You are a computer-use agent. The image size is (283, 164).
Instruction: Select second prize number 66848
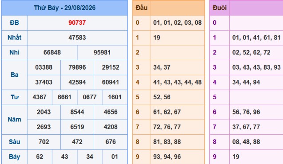(x=52, y=53)
